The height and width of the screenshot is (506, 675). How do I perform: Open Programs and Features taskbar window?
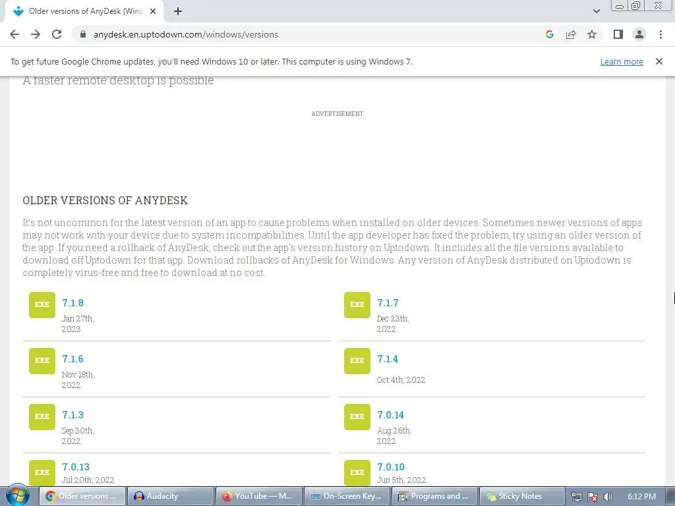coord(435,496)
